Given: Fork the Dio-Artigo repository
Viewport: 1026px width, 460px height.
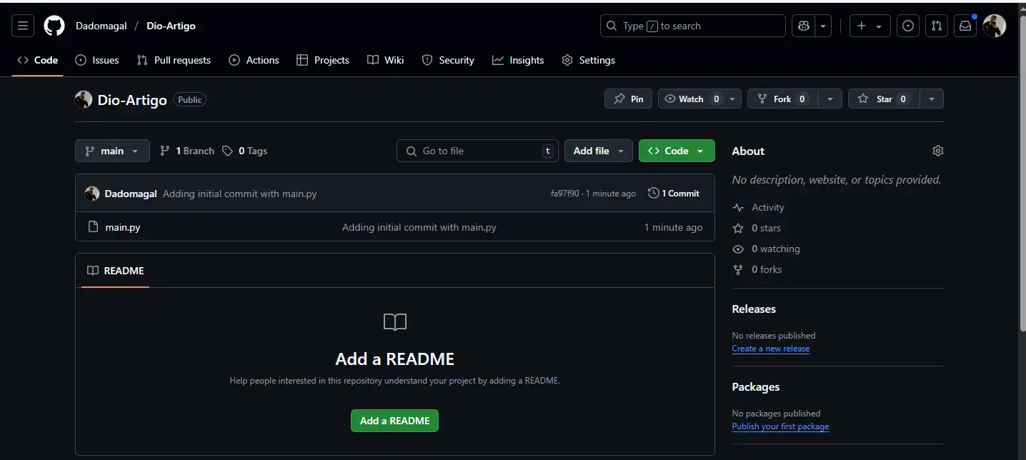Looking at the screenshot, I should [x=782, y=99].
